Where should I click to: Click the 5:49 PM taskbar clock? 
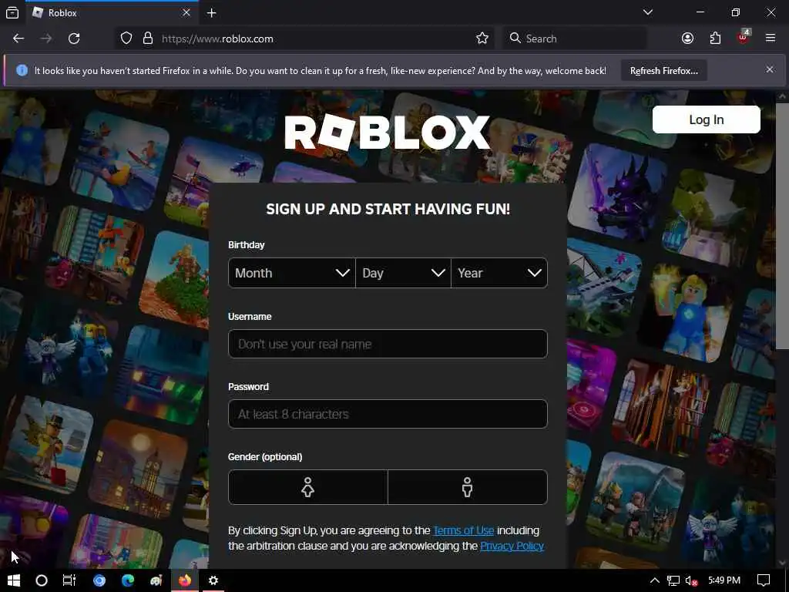[x=724, y=580]
